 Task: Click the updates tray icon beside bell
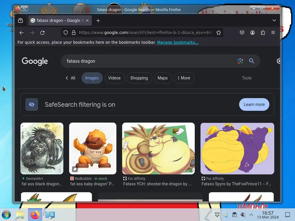point(226,214)
